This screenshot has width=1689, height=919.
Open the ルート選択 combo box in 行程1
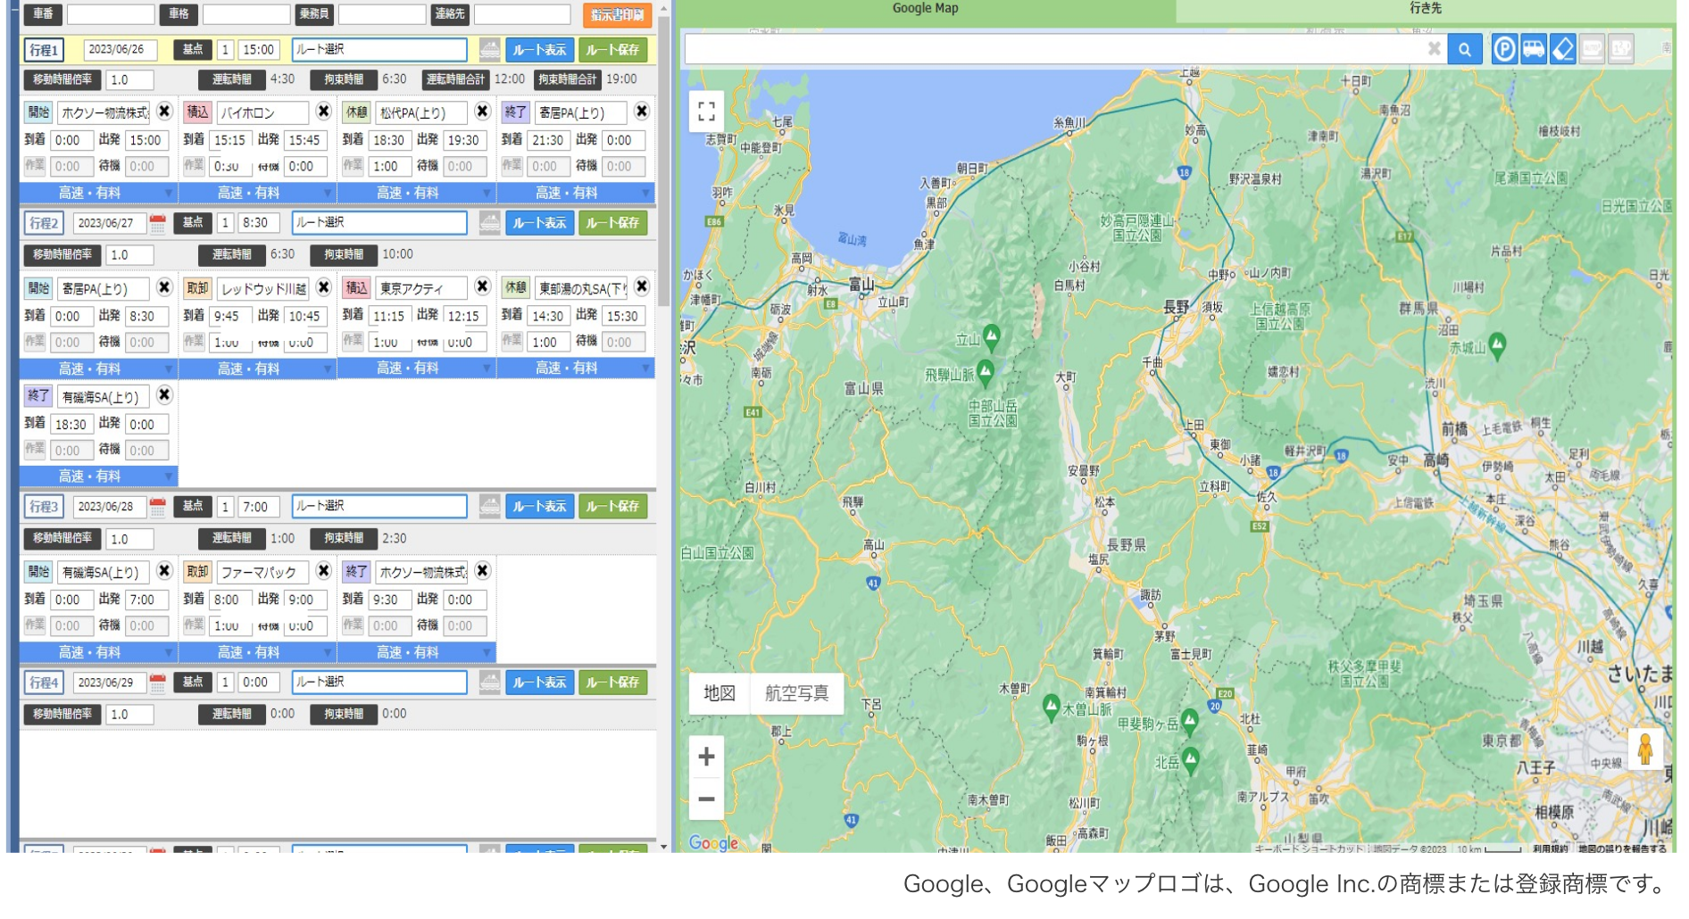[x=379, y=49]
